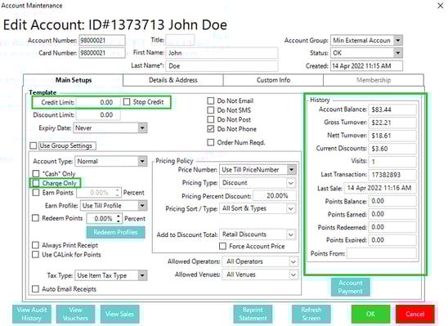Viewport: 448px width, 326px height.
Task: Click the Visits value field
Action: click(392, 162)
